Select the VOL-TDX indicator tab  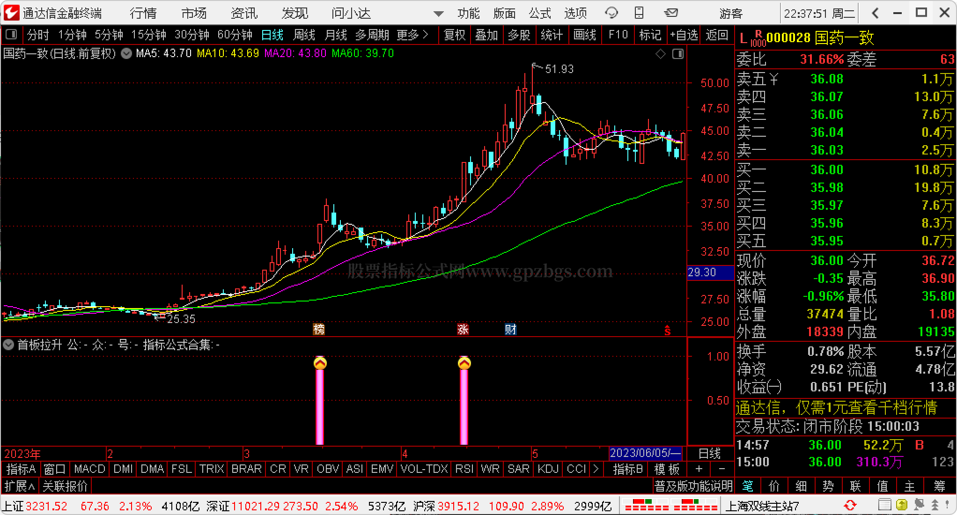coord(424,469)
